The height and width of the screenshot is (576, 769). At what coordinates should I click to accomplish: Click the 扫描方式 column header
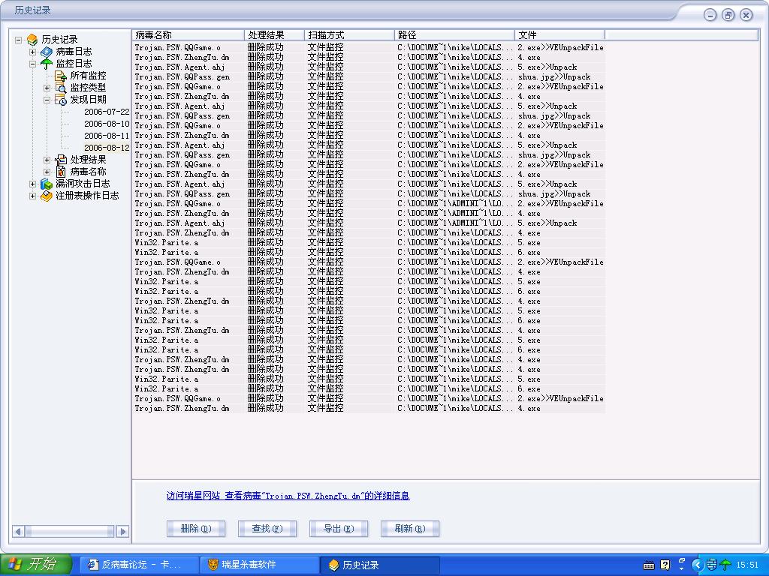[349, 35]
